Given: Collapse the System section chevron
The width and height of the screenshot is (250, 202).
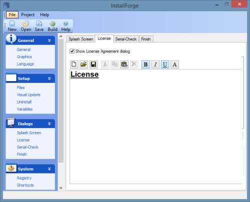Looking at the screenshot, I should [49, 169].
